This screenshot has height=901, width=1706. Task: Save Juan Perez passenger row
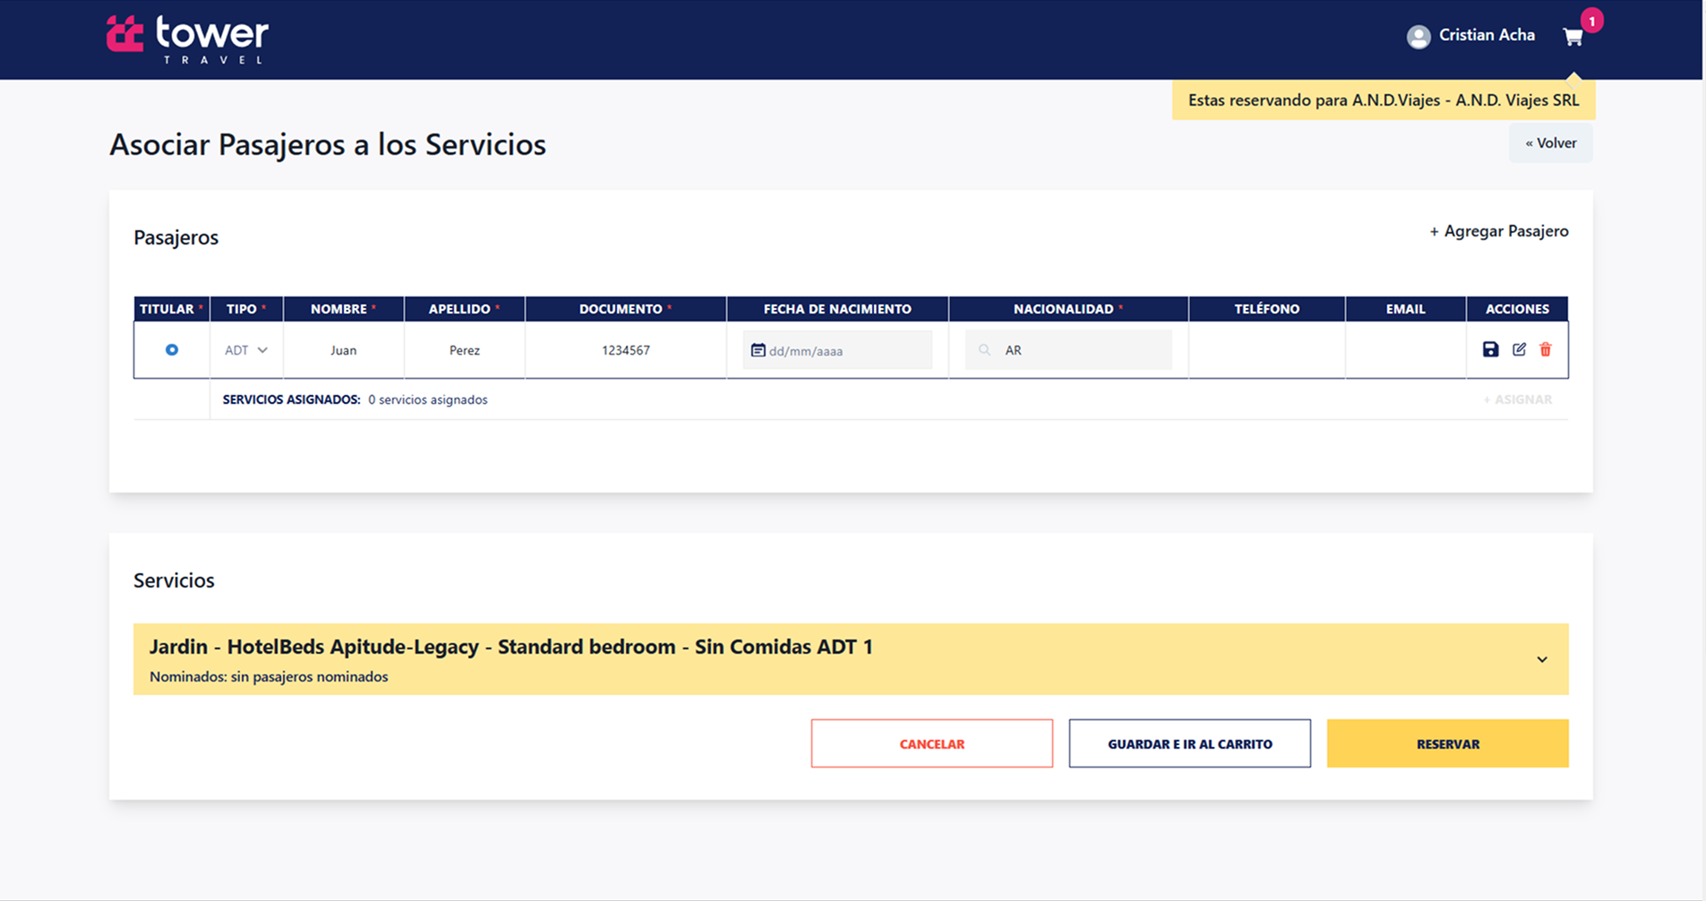click(1490, 349)
